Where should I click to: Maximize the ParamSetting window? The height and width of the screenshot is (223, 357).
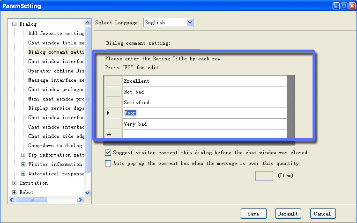344,6
